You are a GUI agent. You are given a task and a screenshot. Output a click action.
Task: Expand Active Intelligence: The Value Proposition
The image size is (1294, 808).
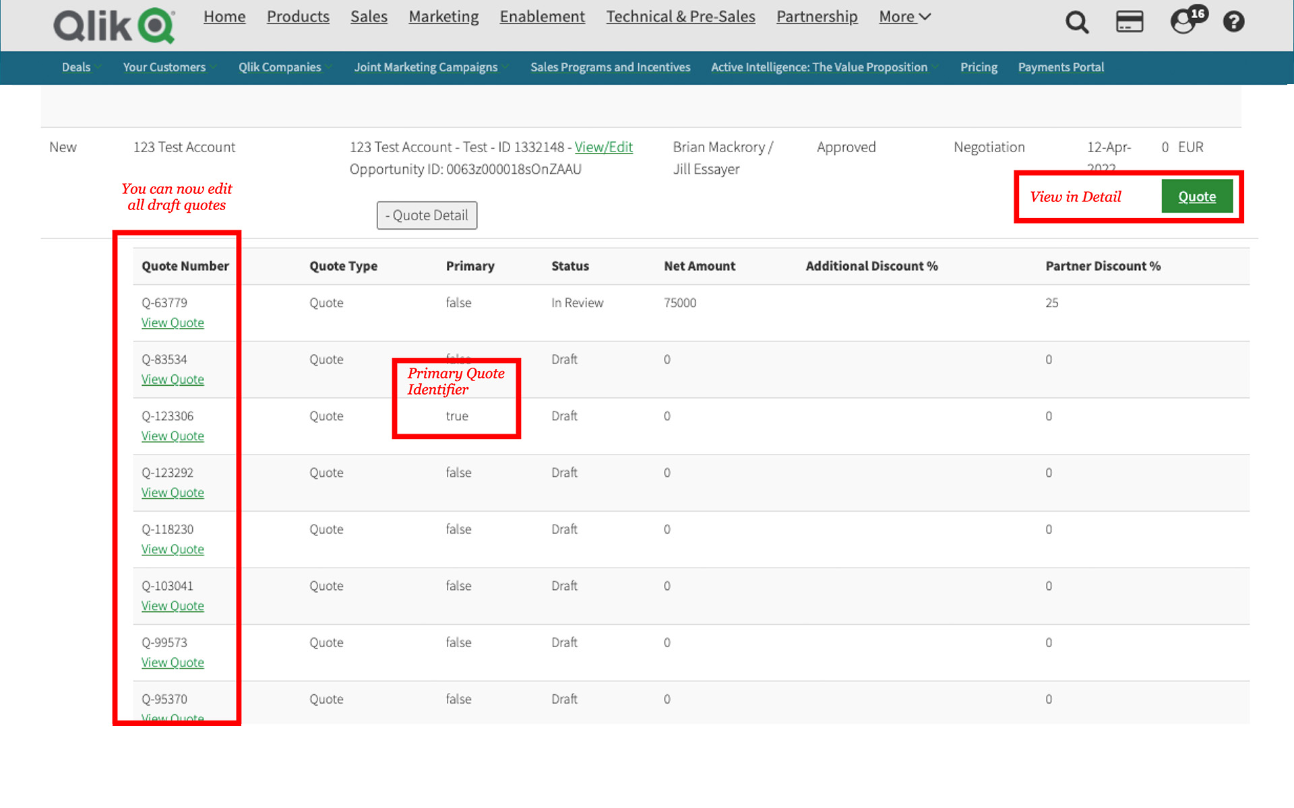click(824, 67)
